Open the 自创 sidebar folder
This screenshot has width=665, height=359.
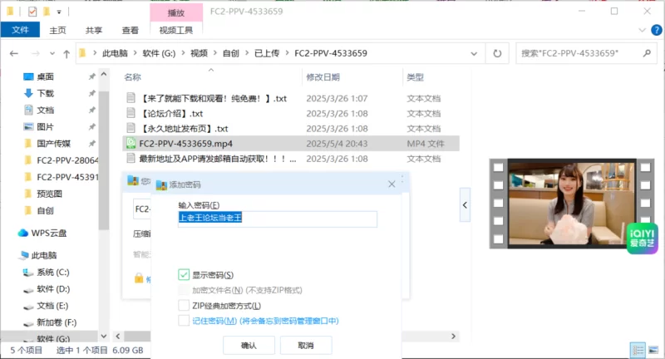(x=46, y=210)
